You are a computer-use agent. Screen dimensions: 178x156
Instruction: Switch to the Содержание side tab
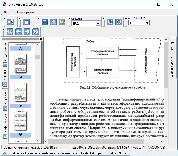(x=5, y=55)
